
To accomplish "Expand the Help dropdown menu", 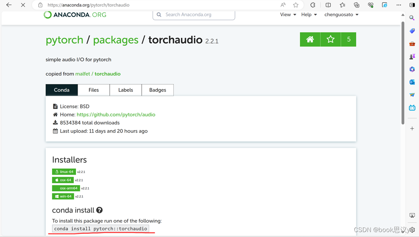I will [x=309, y=15].
